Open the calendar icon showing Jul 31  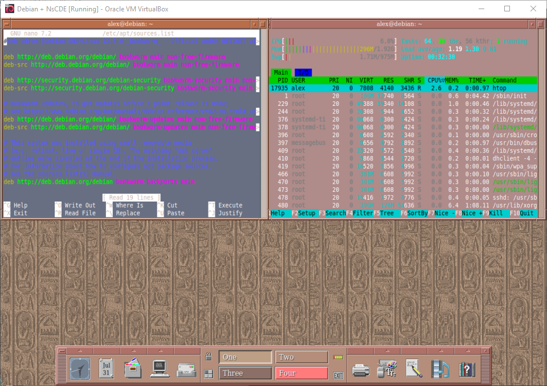(106, 369)
